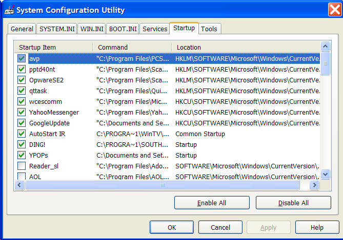The height and width of the screenshot is (240, 343).
Task: Select the Startup tab
Action: point(184,28)
